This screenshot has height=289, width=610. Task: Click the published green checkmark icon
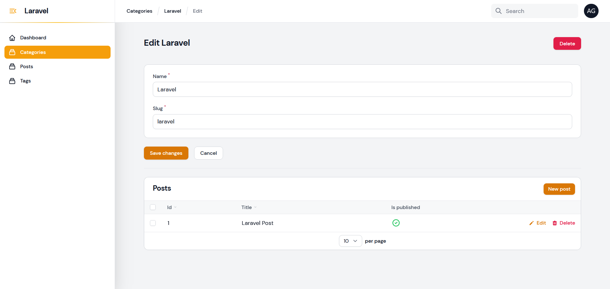(396, 223)
